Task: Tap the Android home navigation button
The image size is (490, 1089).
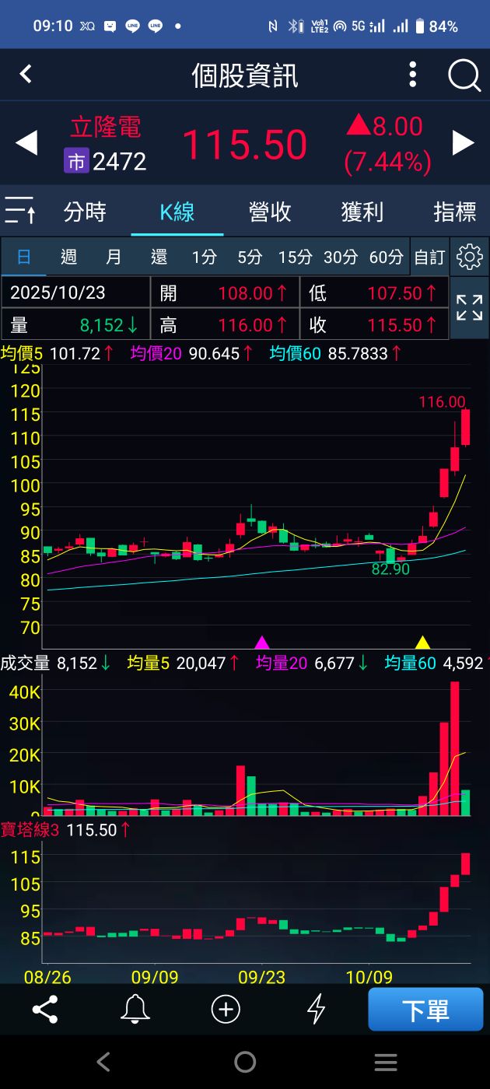Action: [245, 1062]
